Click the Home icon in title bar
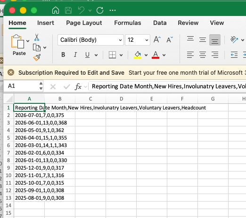Viewport: 246px width, 218px height. [56, 10]
